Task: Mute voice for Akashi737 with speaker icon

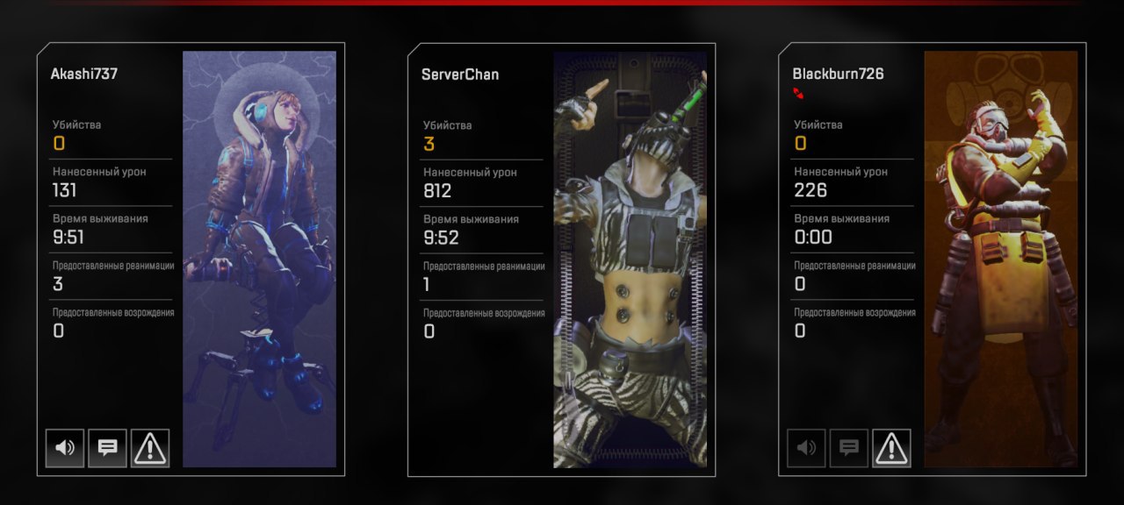Action: pyautogui.click(x=65, y=448)
